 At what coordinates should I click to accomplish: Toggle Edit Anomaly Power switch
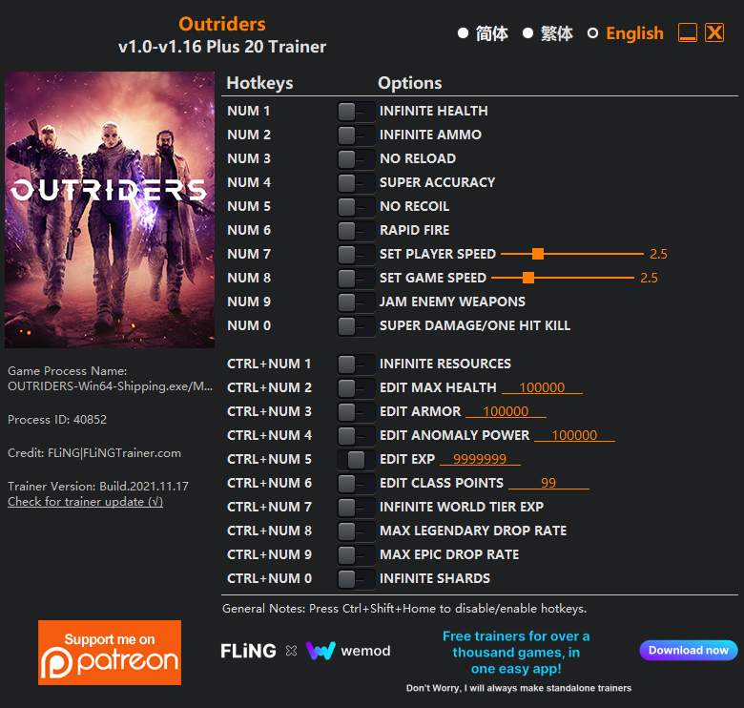pyautogui.click(x=356, y=436)
